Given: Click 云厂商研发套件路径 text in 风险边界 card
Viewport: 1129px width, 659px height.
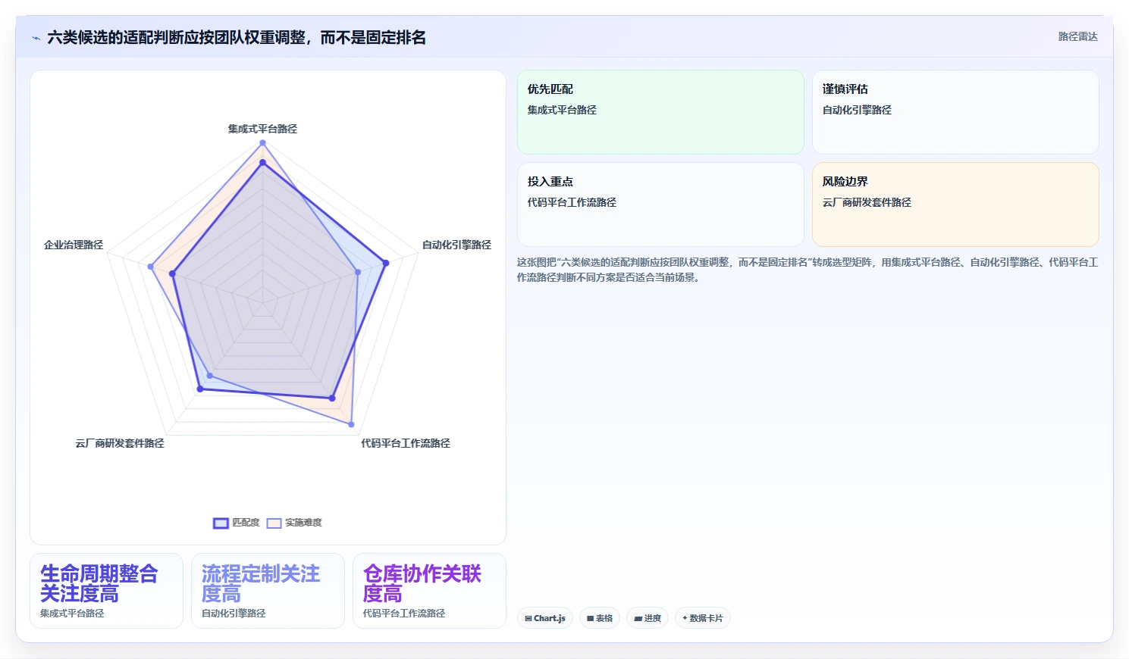Looking at the screenshot, I should coord(867,202).
